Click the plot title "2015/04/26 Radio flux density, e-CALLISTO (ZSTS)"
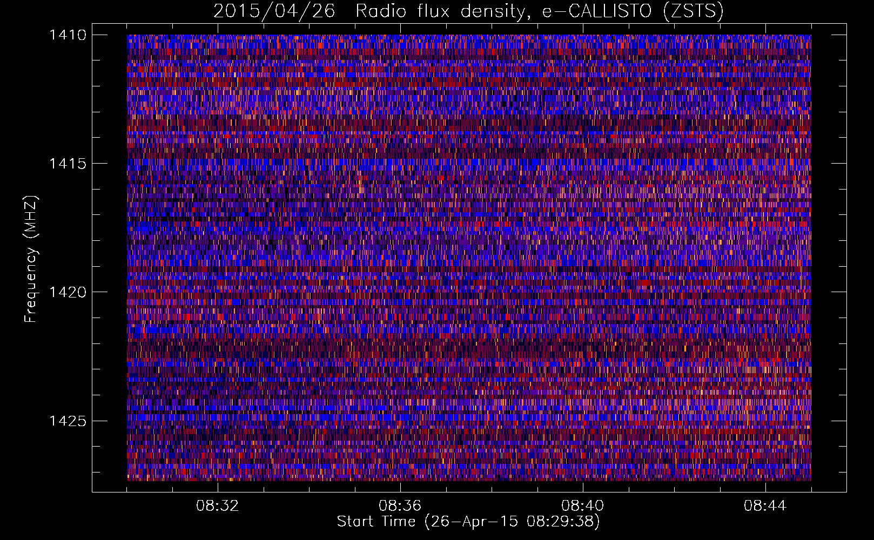 pos(468,11)
